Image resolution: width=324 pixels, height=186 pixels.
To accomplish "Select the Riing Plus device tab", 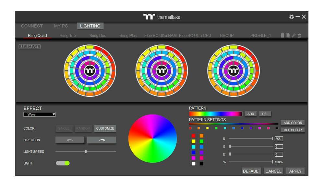I will 128,36.
